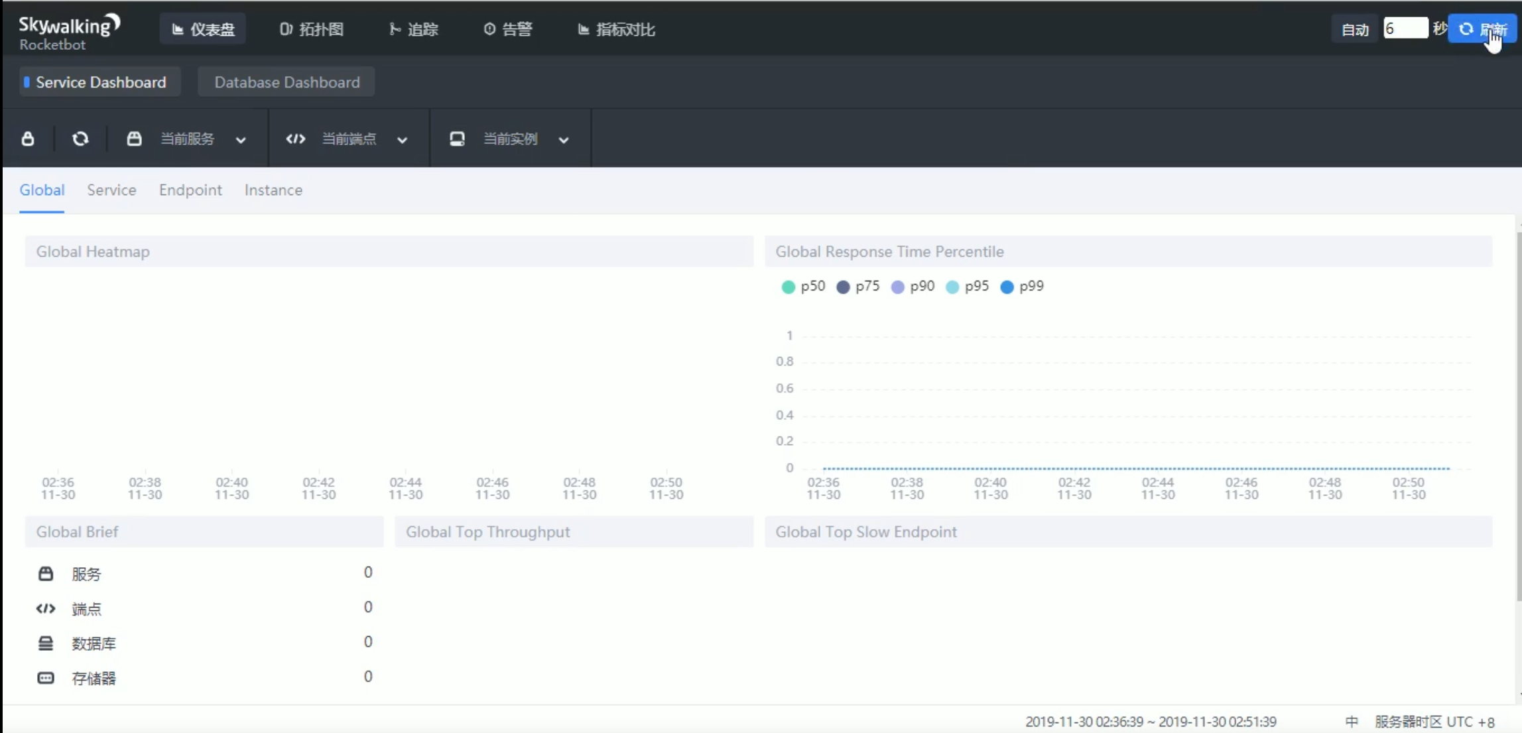
Task: Click the database icon in Global Brief
Action: (45, 643)
